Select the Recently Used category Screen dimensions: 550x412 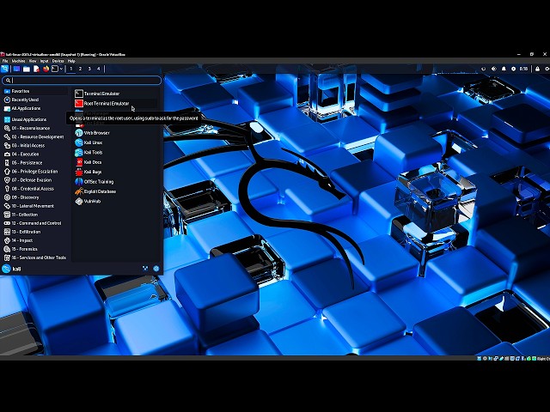coord(35,100)
